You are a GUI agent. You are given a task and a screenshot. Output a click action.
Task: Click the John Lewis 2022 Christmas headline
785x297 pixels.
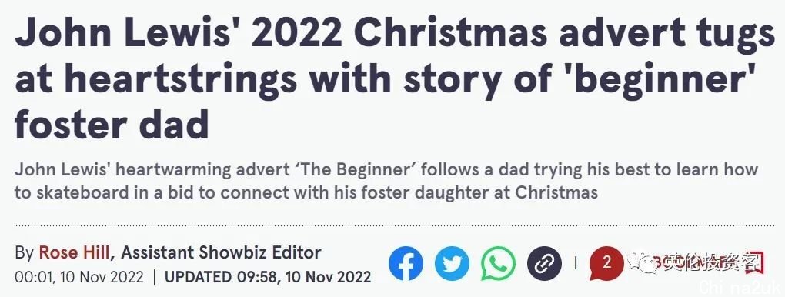[395, 78]
